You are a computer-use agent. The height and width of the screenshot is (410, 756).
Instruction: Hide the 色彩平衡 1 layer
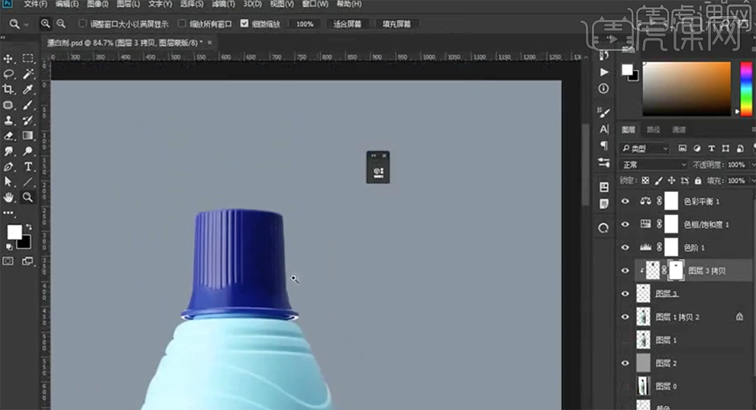[625, 202]
